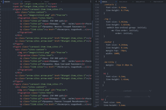Click the horizontal scrollbar under the HTML pane

point(11,107)
